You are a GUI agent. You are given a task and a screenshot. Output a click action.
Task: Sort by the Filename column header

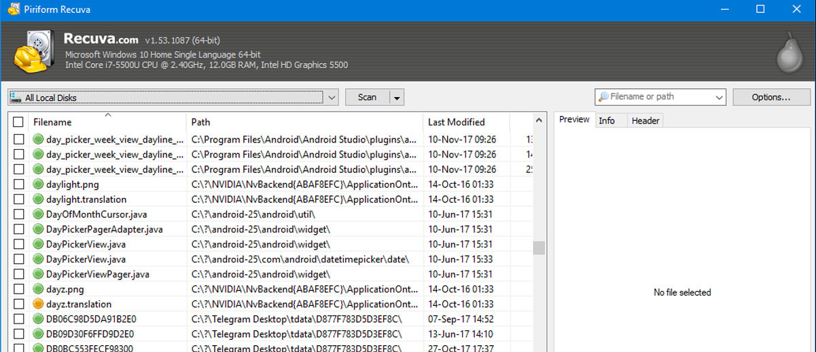pyautogui.click(x=107, y=122)
